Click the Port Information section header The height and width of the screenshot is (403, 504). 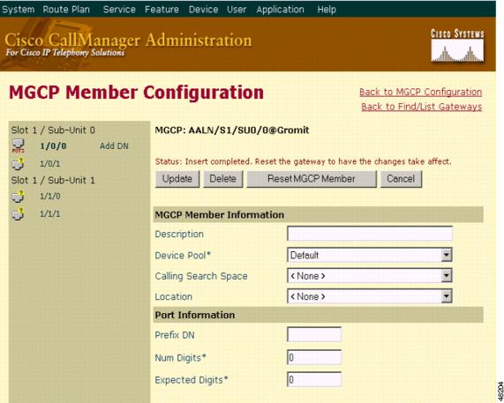318,315
